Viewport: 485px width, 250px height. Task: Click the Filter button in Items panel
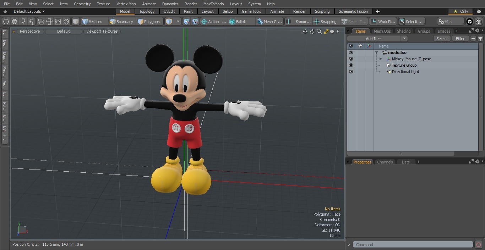[460, 39]
